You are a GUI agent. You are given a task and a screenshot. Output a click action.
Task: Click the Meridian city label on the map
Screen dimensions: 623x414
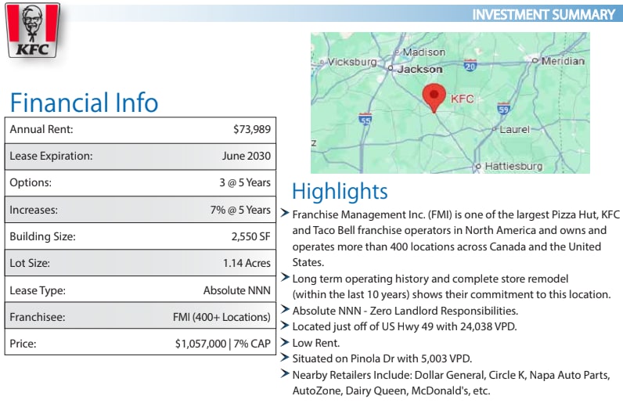click(x=562, y=59)
